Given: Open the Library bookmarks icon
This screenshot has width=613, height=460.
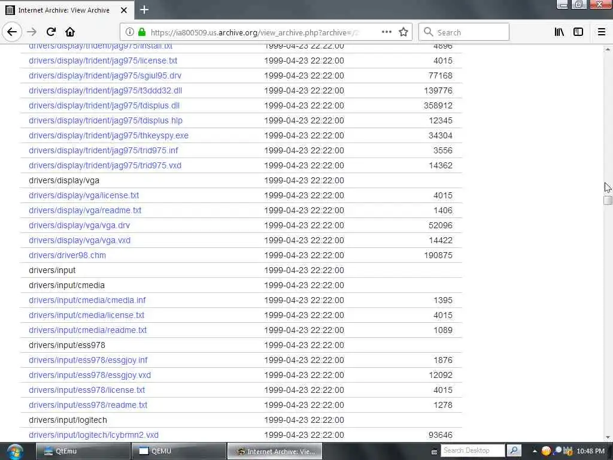Looking at the screenshot, I should point(559,32).
